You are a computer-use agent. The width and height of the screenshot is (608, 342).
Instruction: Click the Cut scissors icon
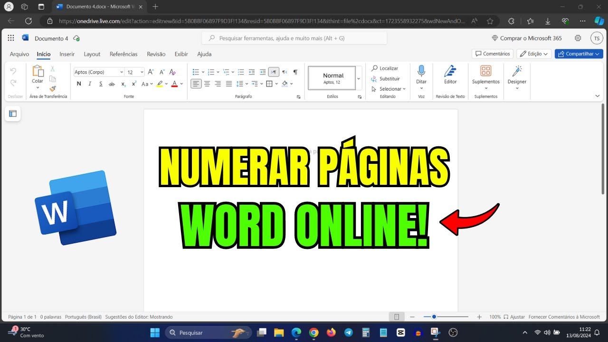53,69
